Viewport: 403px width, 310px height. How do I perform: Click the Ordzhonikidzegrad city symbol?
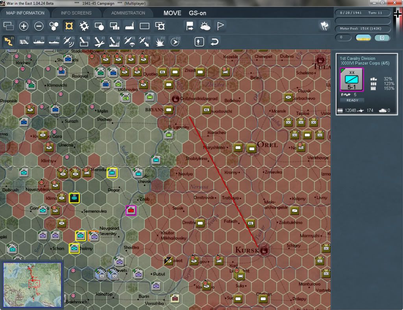[x=175, y=98]
